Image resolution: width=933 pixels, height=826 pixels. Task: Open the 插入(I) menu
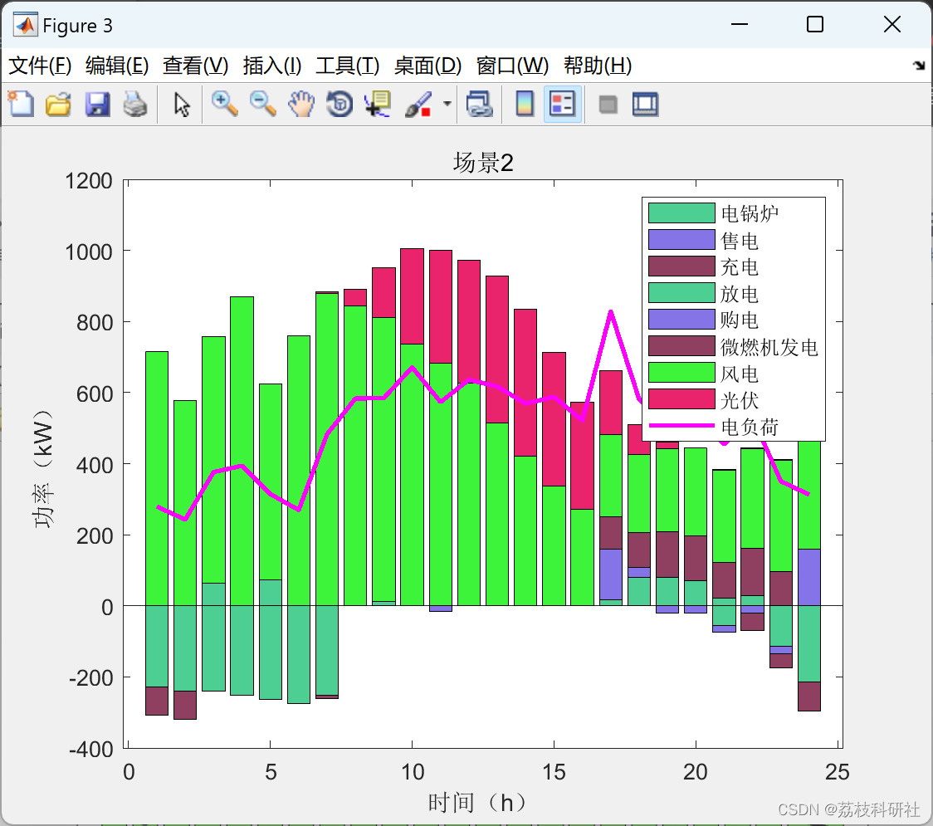[x=272, y=66]
